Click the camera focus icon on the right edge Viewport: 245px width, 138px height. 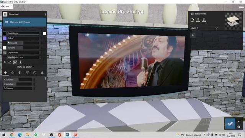[242, 100]
